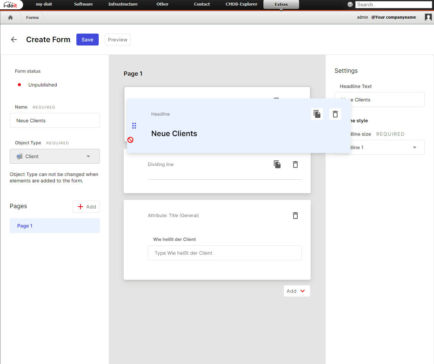Delete the Attribute Title element

(x=295, y=216)
